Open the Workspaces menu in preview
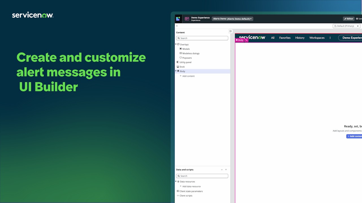362x203 pixels. pyautogui.click(x=317, y=38)
